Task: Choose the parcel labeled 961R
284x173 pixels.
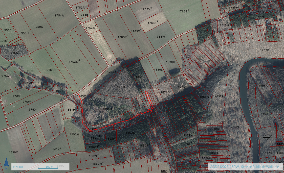Action: (x=48, y=70)
